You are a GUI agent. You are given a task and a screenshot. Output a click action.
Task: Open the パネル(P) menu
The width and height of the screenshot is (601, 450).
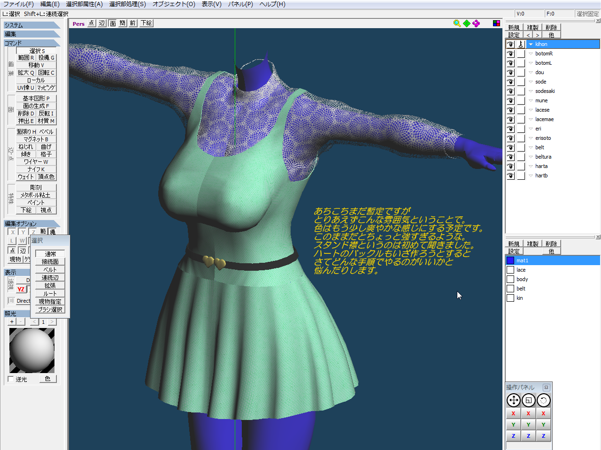point(240,4)
